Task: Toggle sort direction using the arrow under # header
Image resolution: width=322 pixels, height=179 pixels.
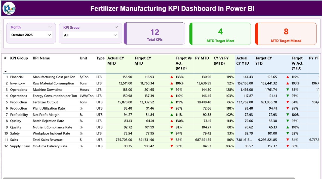Action: pyautogui.click(x=5, y=71)
